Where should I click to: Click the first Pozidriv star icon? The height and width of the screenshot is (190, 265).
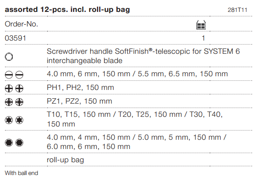pyautogui.click(x=9, y=102)
